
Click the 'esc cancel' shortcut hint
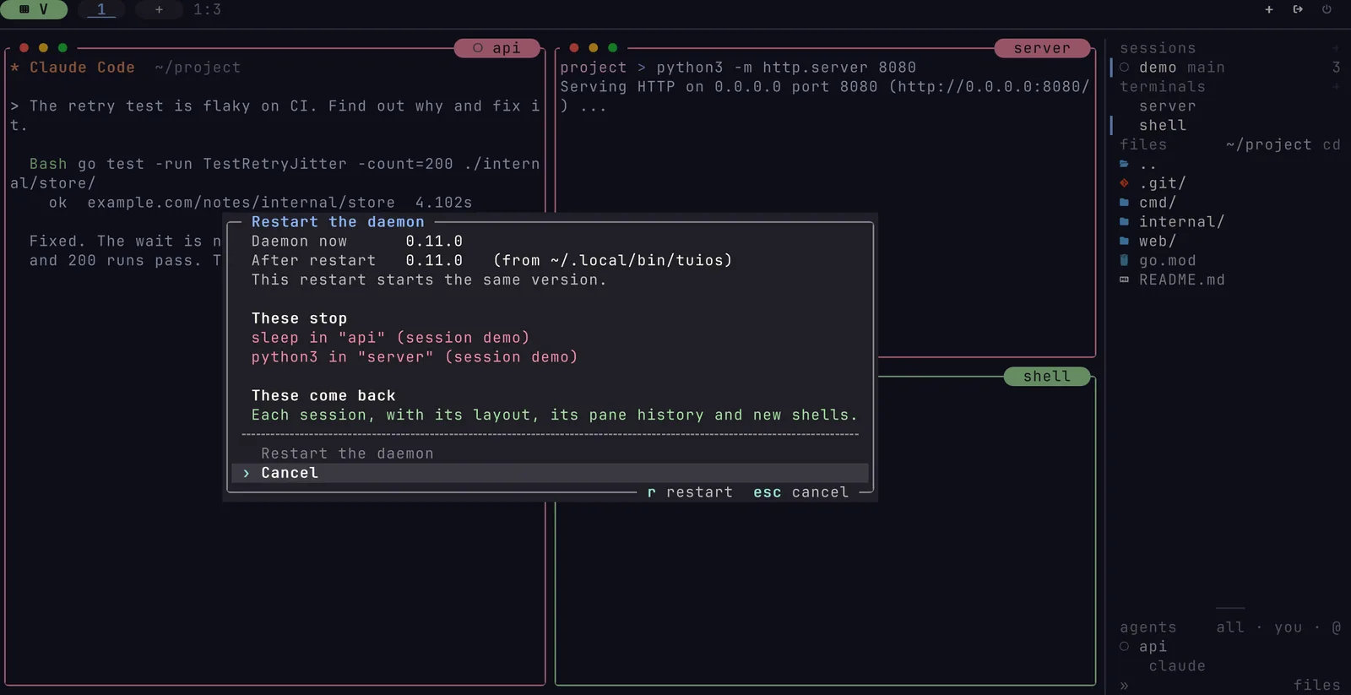click(x=800, y=492)
